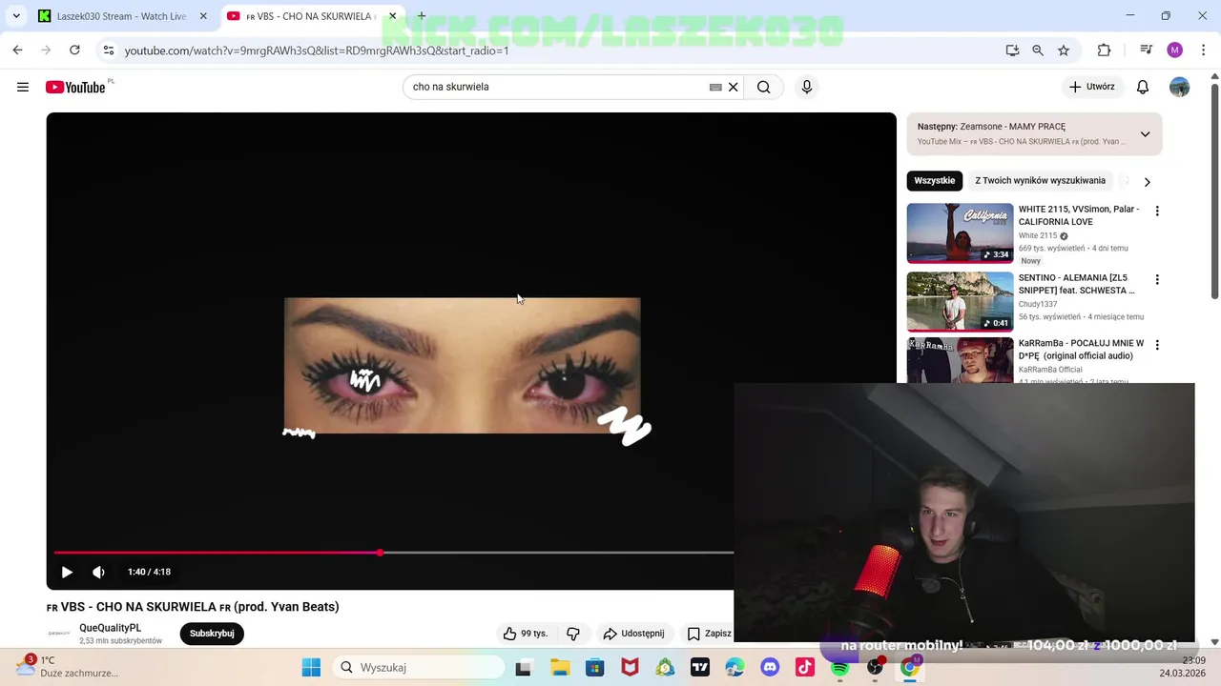Go back in browser history
This screenshot has height=686, width=1221.
17,50
